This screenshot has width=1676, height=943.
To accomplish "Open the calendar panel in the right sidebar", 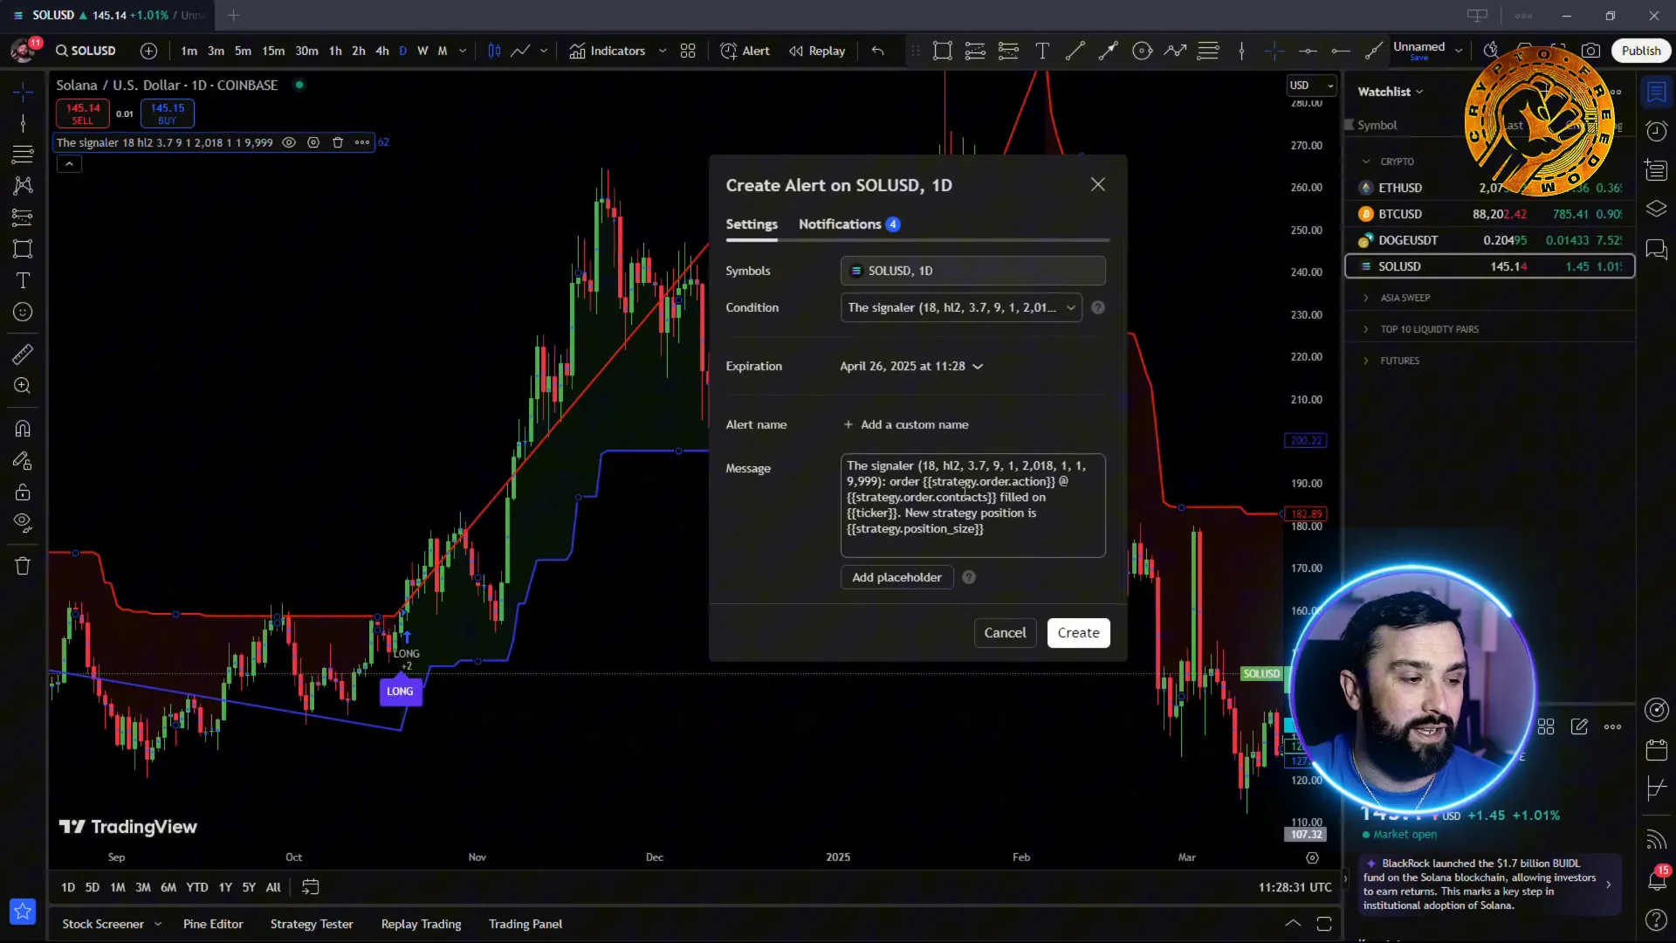I will (x=1656, y=749).
